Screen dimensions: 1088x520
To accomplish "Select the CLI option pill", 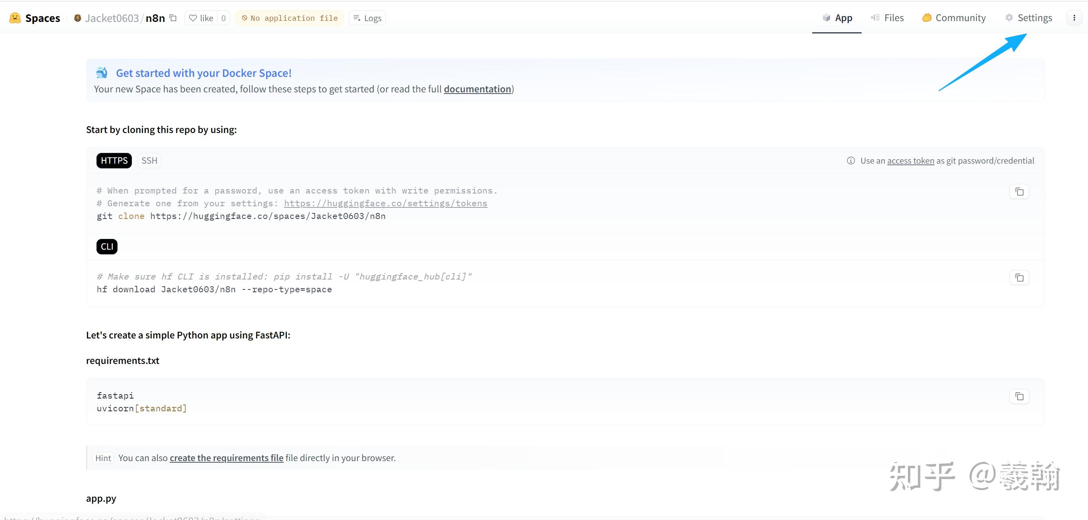I will coord(107,246).
